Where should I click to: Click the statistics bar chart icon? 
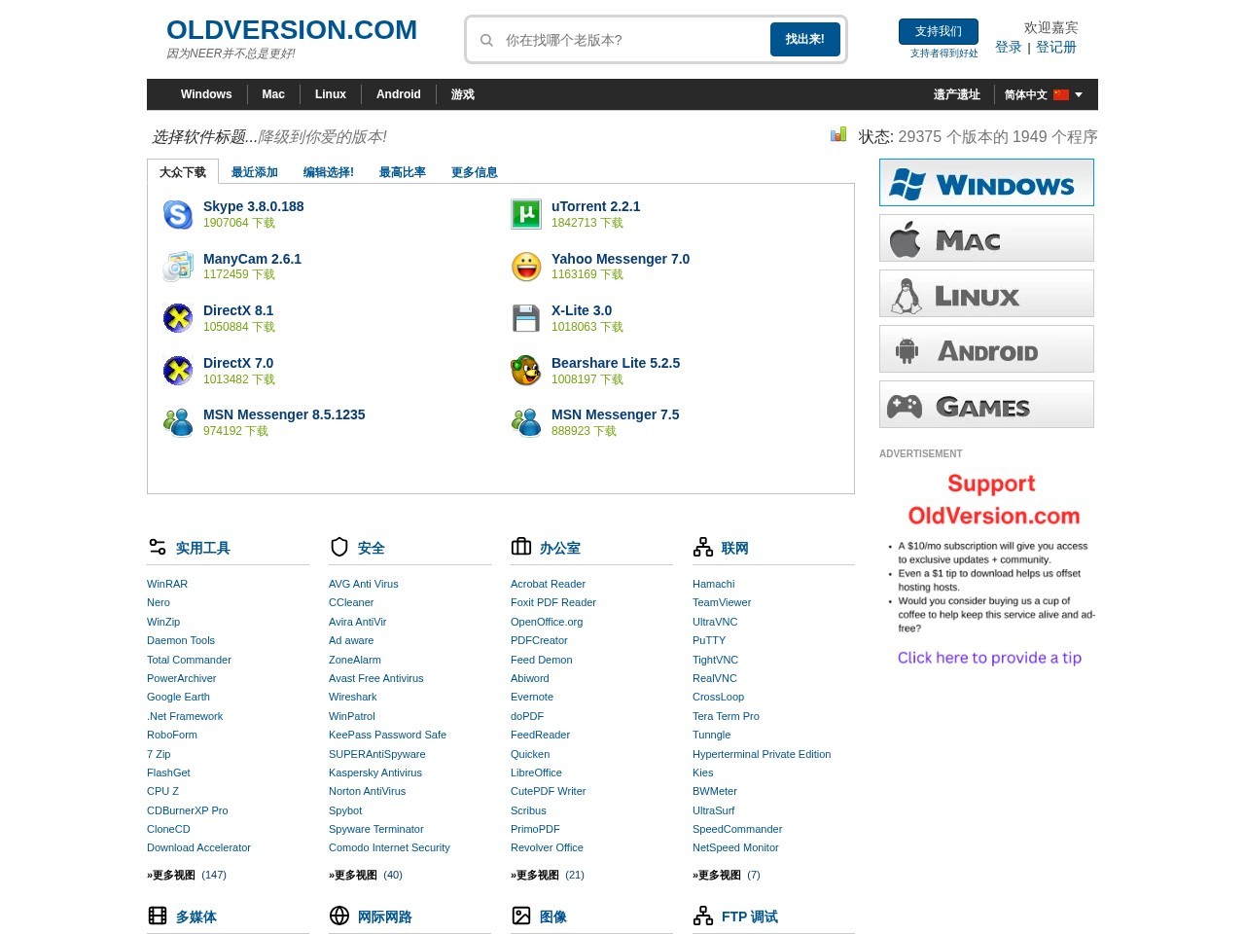pos(838,134)
